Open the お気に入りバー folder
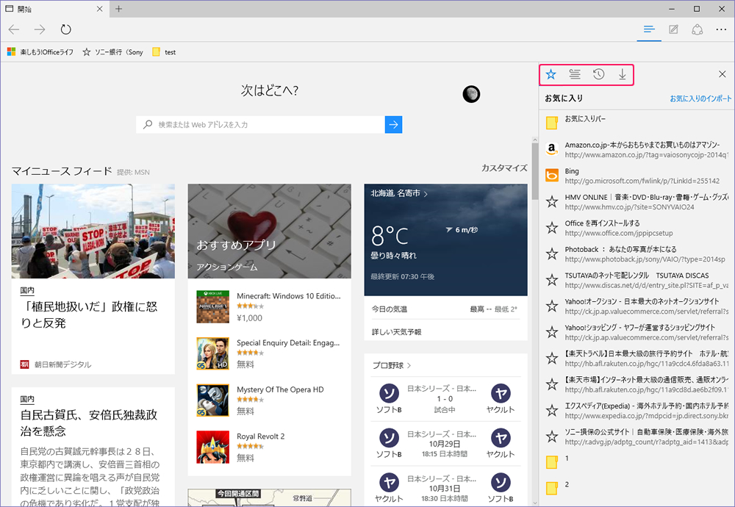Image resolution: width=735 pixels, height=507 pixels. 637,122
